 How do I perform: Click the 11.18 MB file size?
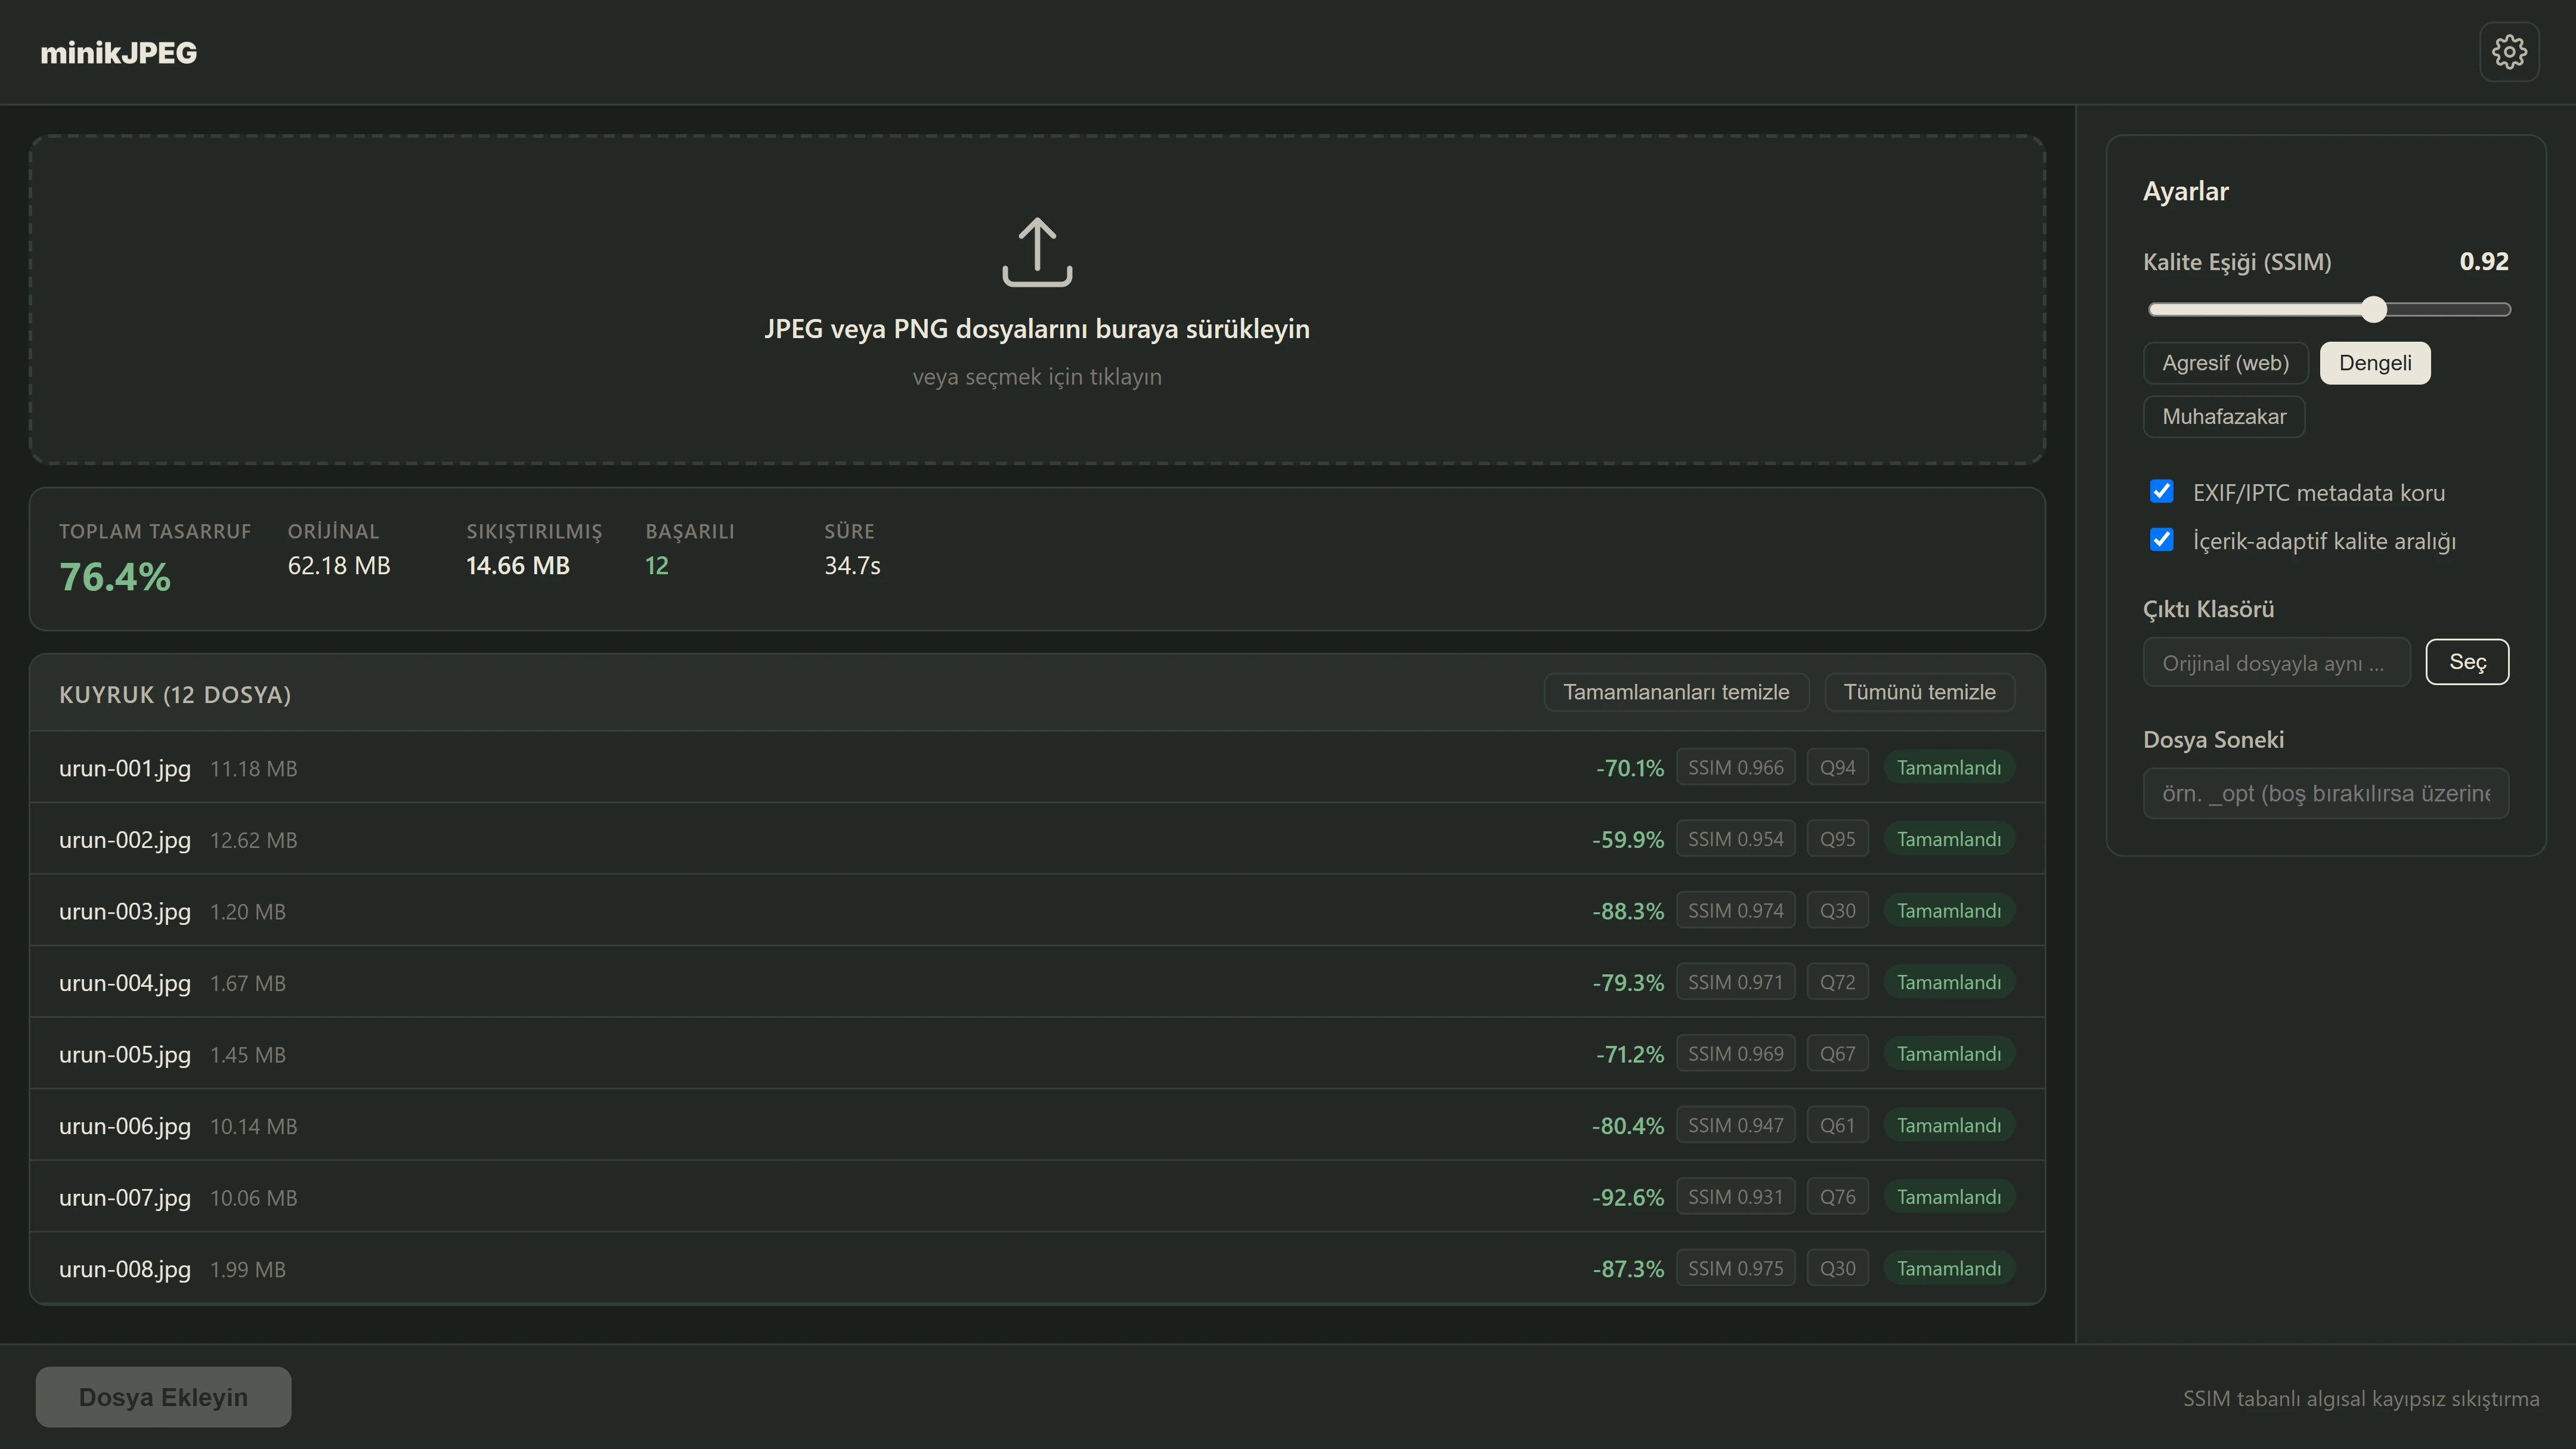(x=254, y=768)
